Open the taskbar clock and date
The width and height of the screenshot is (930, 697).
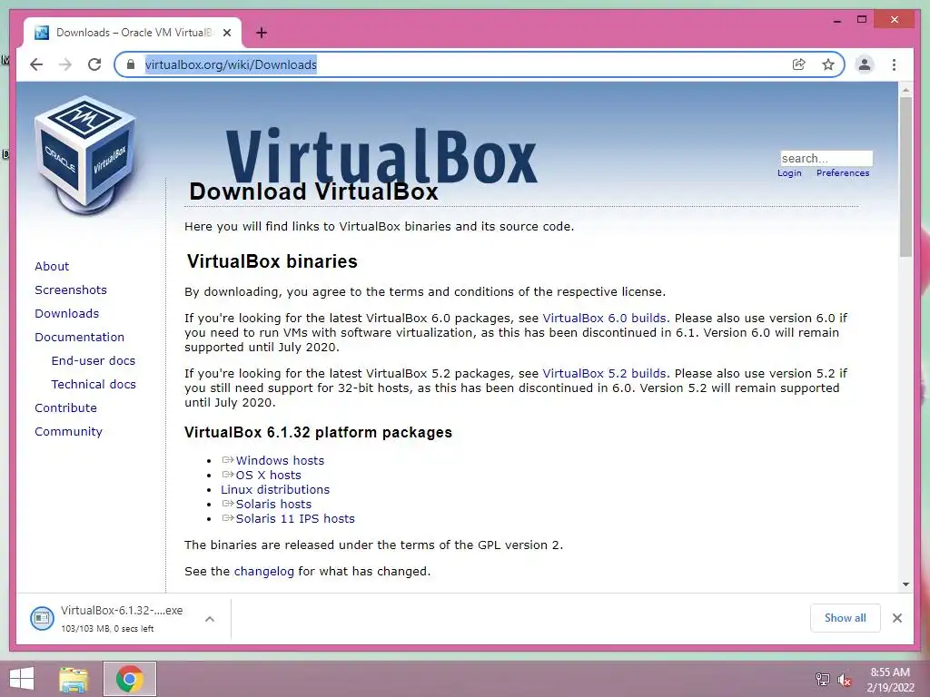pos(890,680)
